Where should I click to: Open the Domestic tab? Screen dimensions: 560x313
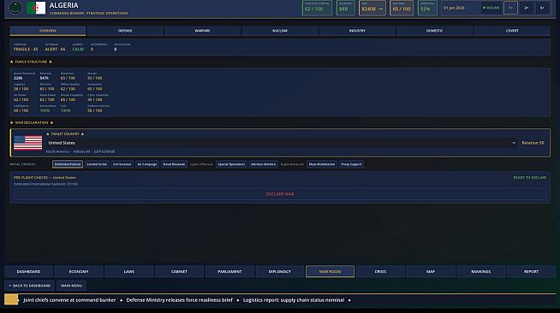(x=435, y=31)
